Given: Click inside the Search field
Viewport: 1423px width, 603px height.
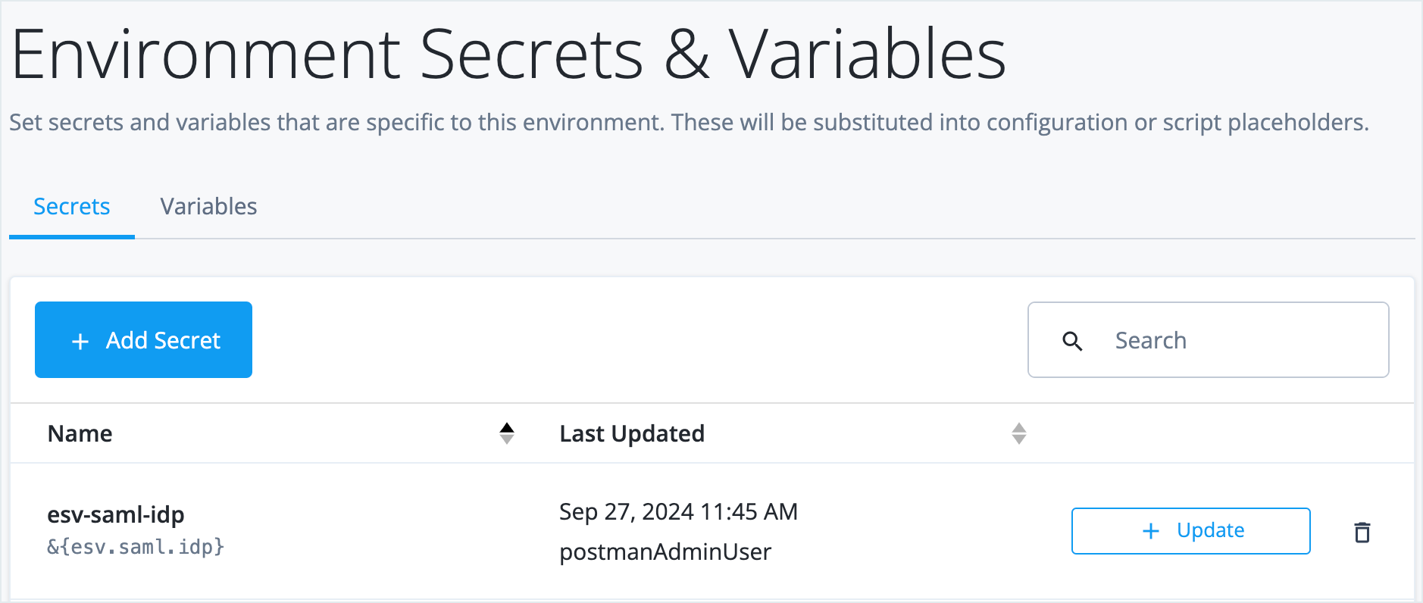Looking at the screenshot, I should (1209, 341).
